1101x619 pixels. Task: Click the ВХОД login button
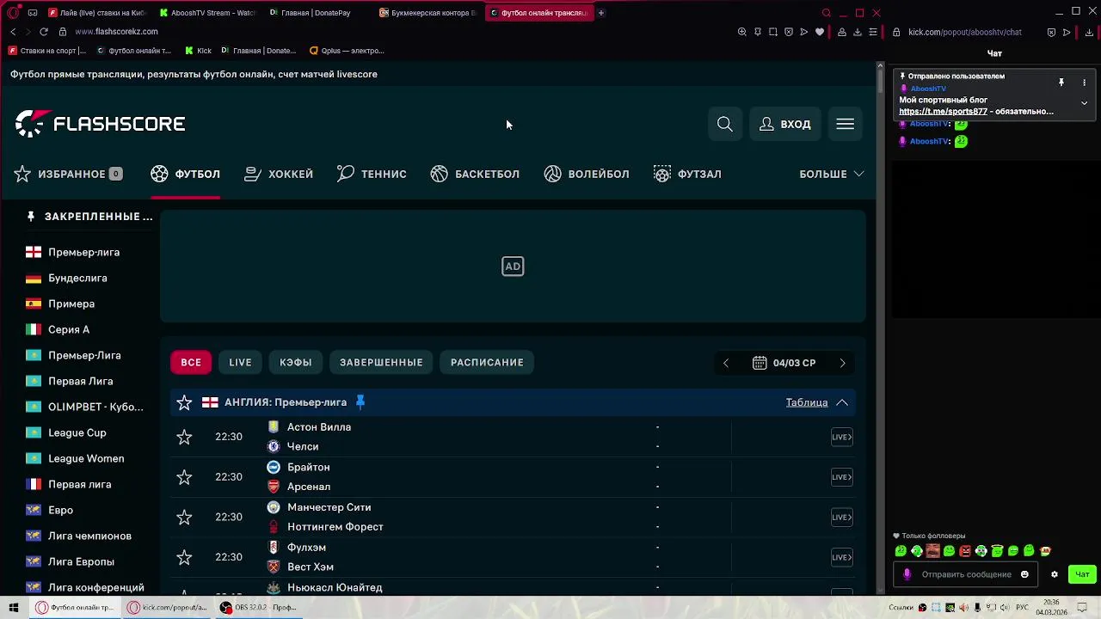(x=785, y=125)
